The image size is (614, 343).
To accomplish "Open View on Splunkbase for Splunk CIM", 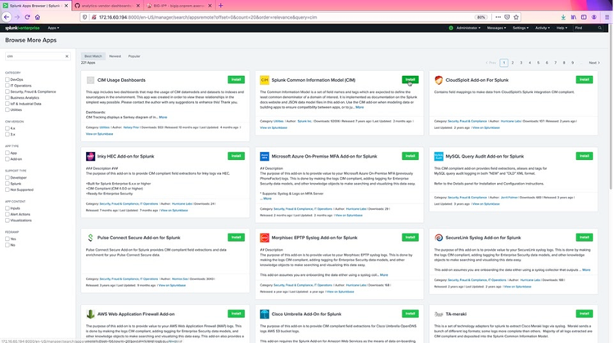I will [x=273, y=127].
